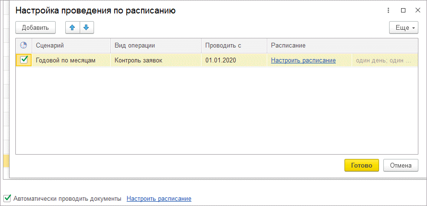The height and width of the screenshot is (206, 427).
Task: Click the activity icon column header
Action: pos(23,45)
